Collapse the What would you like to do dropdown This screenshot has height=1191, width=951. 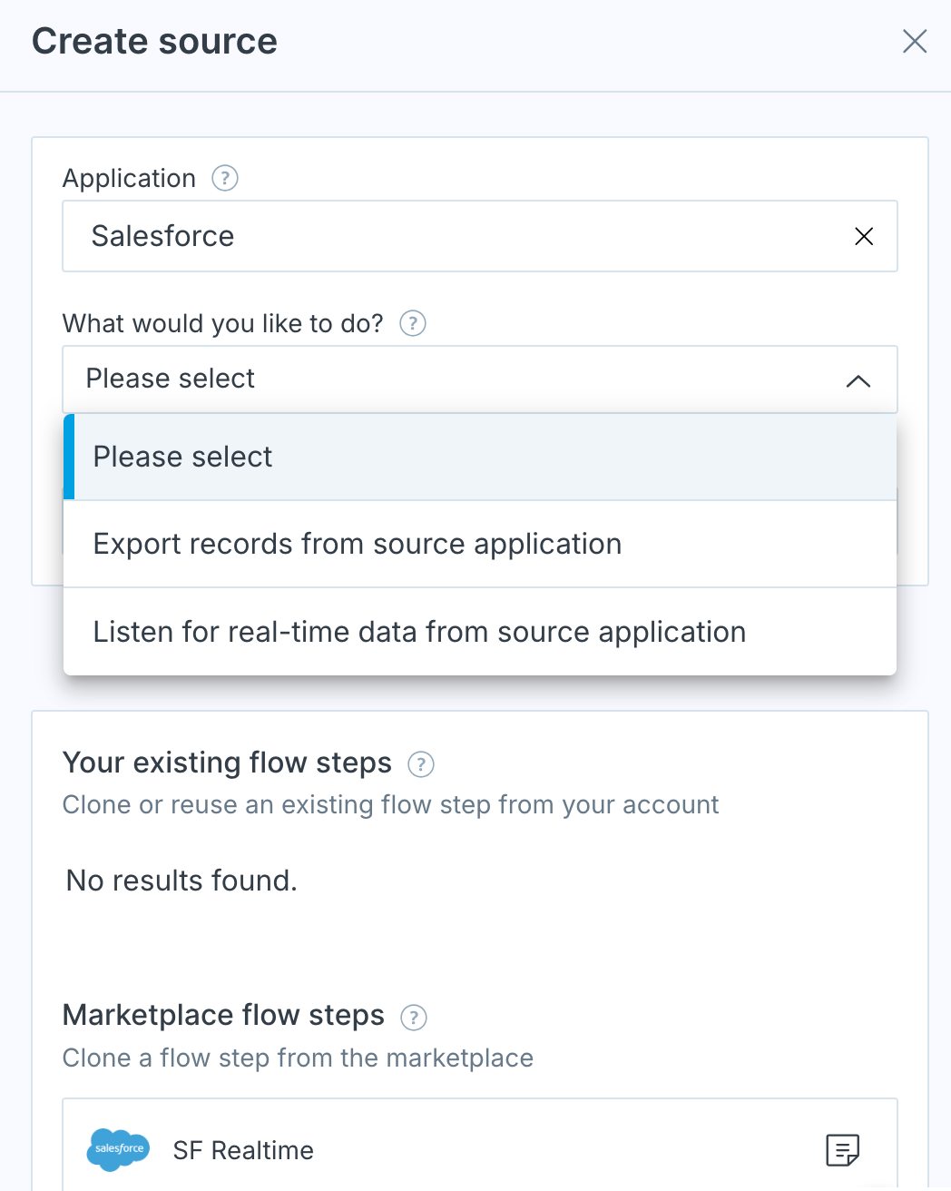coord(858,380)
